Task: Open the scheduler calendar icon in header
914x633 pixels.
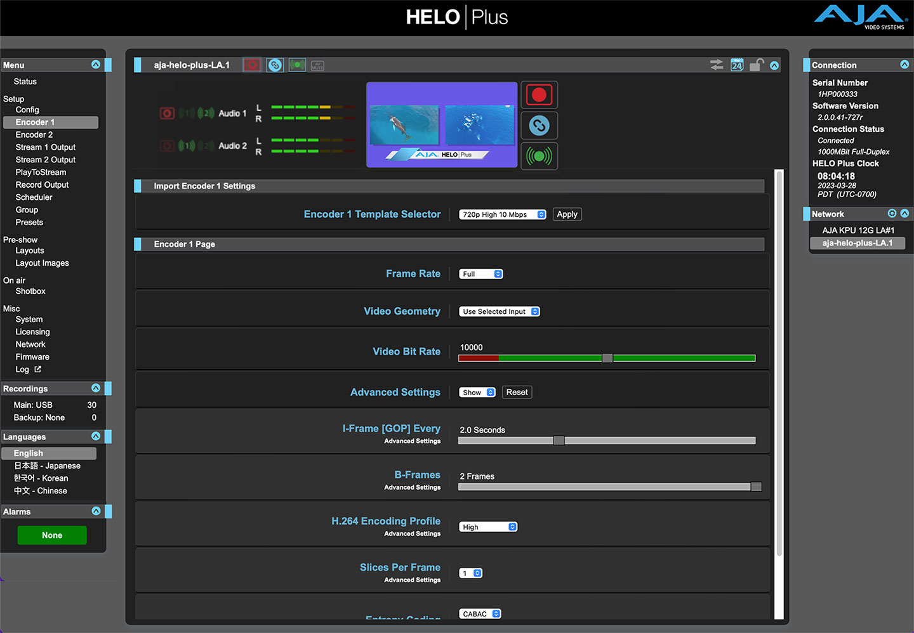Action: (x=737, y=65)
